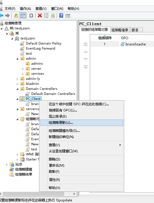Viewport: 154px width, 203px height.
Task: Collapse the 林: testj.com forest node
Action: coord(2,29)
